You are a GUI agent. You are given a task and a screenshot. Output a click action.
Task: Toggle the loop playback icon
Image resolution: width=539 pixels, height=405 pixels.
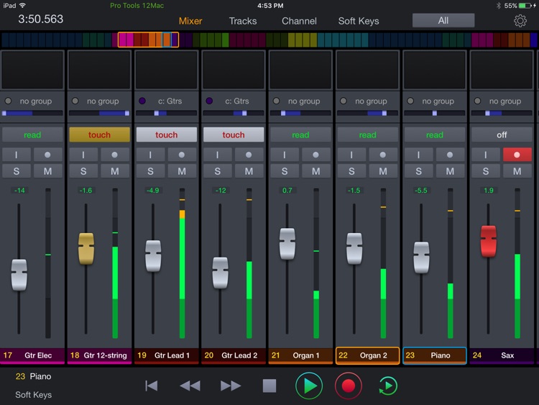point(387,386)
